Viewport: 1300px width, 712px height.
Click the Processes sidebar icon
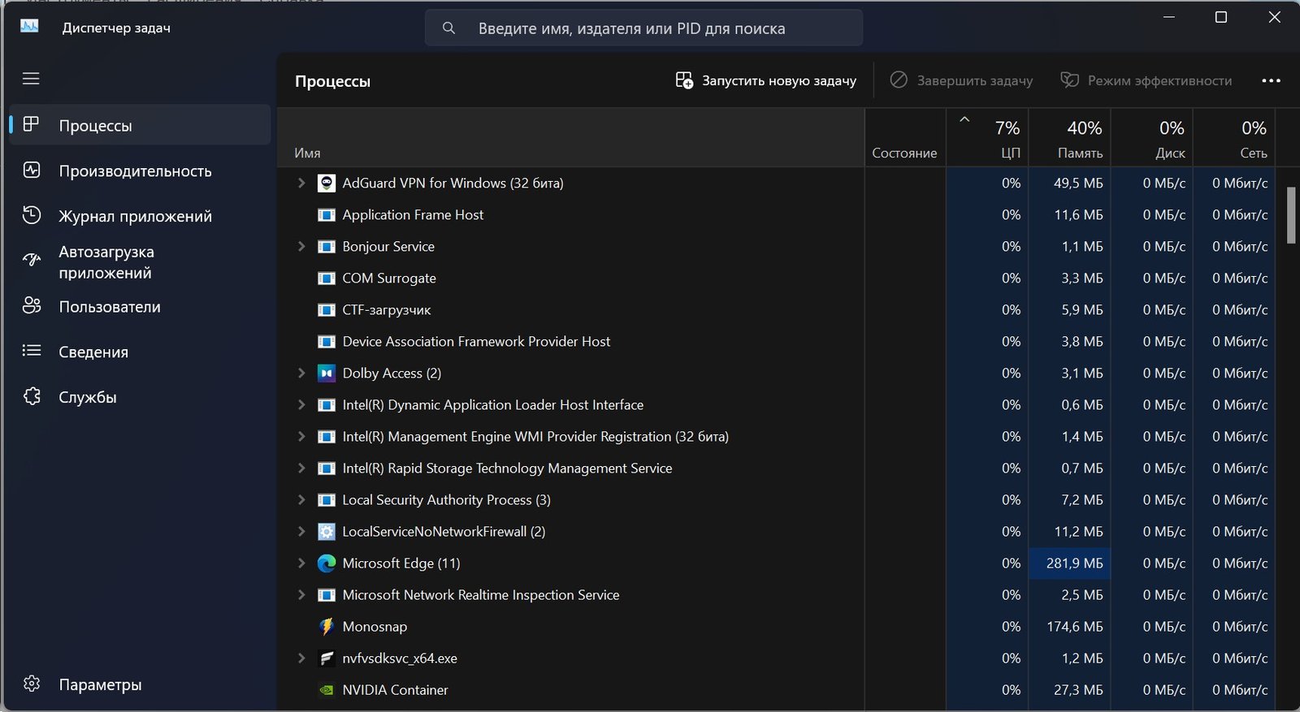[31, 124]
